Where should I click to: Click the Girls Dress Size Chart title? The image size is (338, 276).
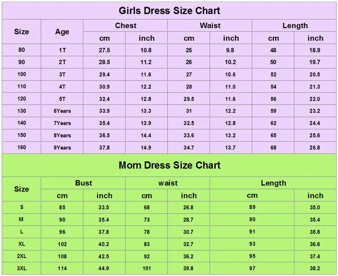(x=170, y=10)
